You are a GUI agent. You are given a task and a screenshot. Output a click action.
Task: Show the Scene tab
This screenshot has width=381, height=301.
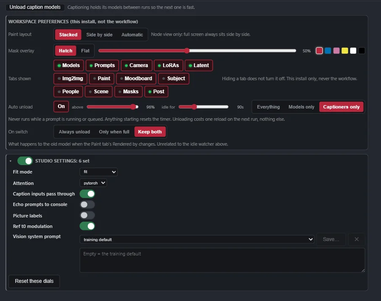point(99,92)
